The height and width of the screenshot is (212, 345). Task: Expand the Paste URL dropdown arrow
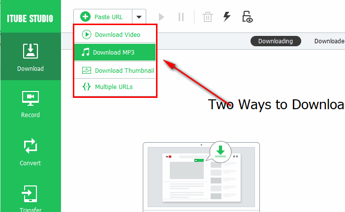coord(139,17)
